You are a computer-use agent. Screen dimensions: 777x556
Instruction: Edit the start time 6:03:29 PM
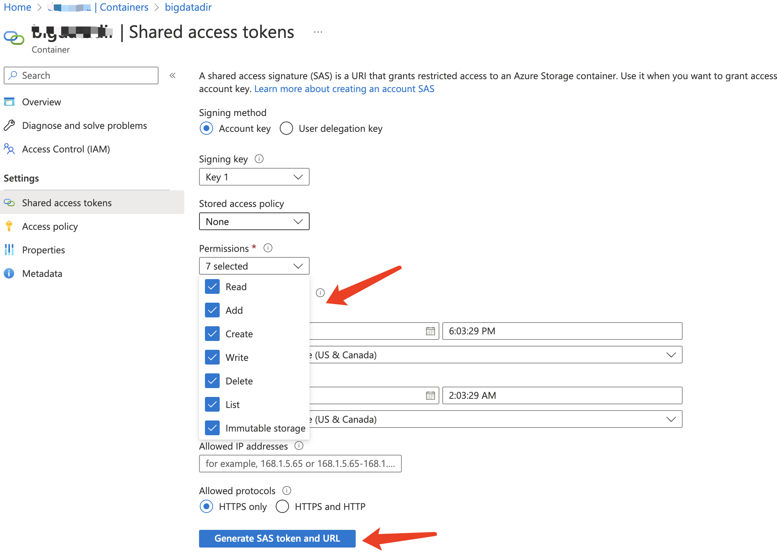(x=562, y=331)
